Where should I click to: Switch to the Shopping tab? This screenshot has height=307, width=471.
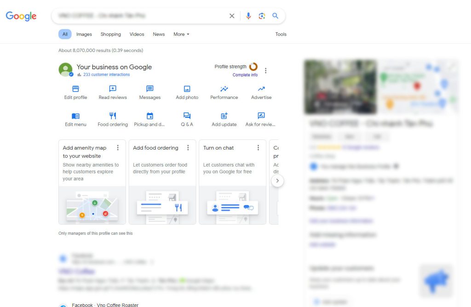110,34
